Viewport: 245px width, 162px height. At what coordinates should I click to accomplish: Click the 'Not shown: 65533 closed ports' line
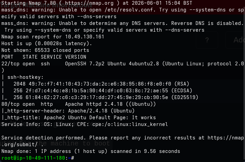(45, 50)
